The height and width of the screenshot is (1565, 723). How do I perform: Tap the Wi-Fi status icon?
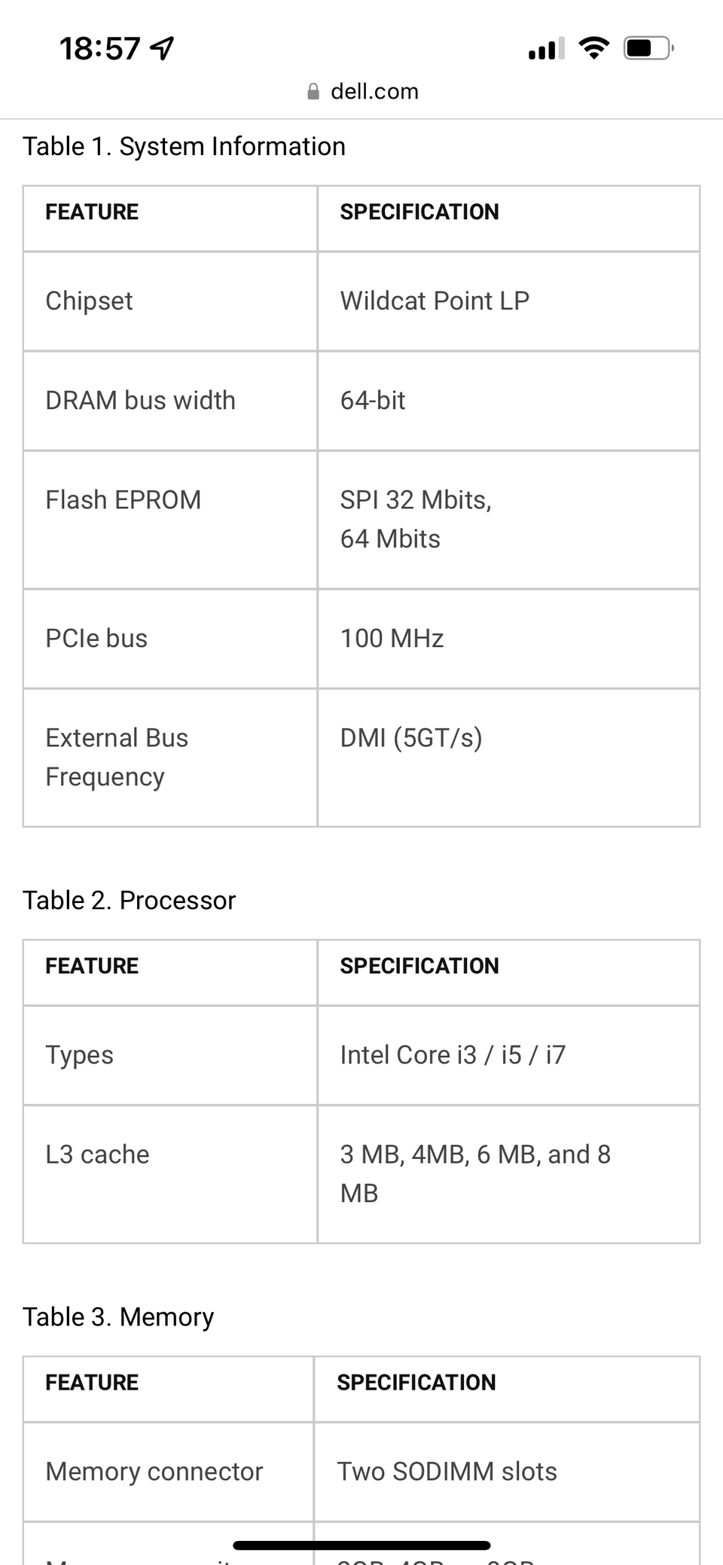click(594, 48)
